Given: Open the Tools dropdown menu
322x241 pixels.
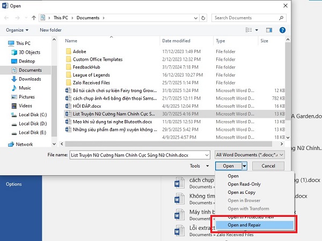Looking at the screenshot, I should (x=197, y=166).
